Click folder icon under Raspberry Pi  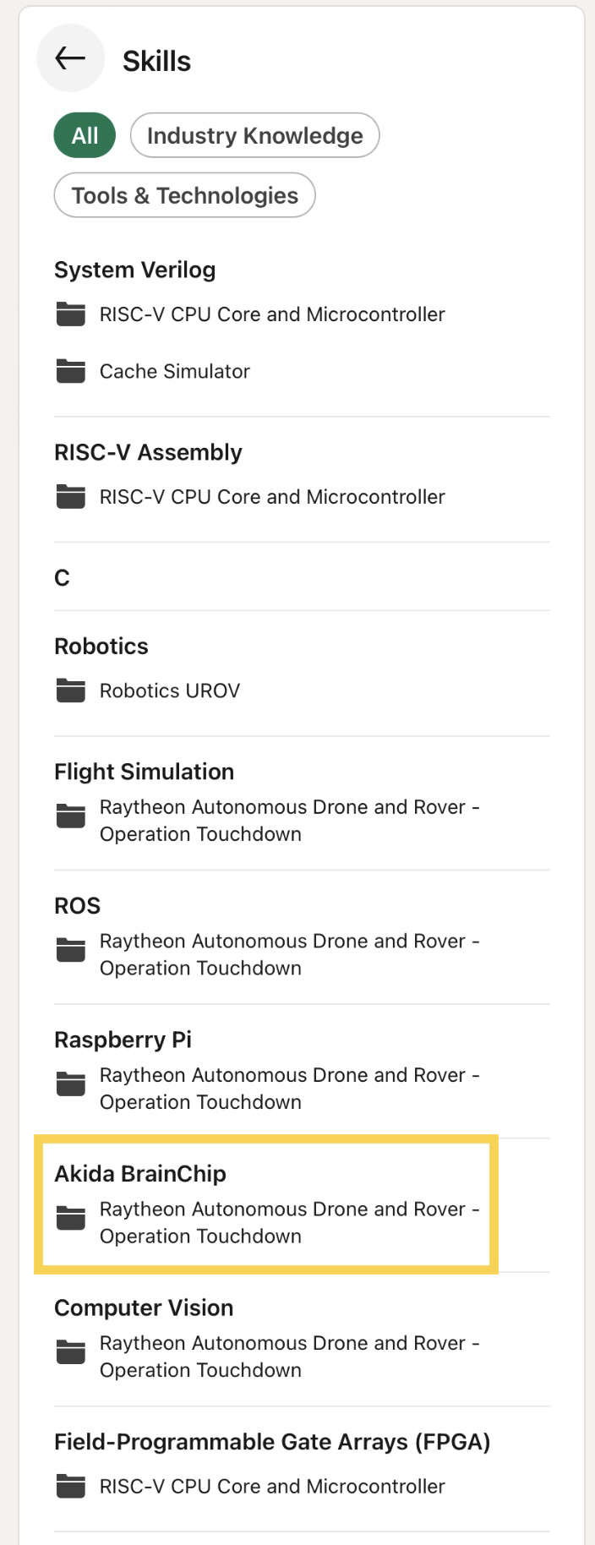click(70, 1084)
